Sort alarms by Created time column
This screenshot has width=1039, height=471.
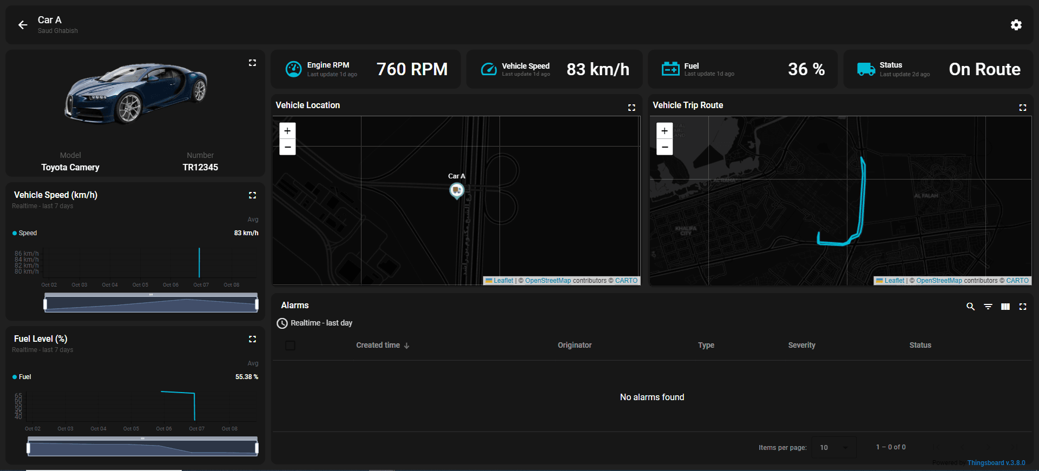click(x=382, y=345)
